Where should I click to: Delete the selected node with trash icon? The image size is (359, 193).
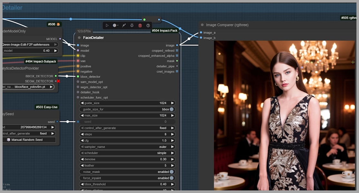[x=140, y=25]
